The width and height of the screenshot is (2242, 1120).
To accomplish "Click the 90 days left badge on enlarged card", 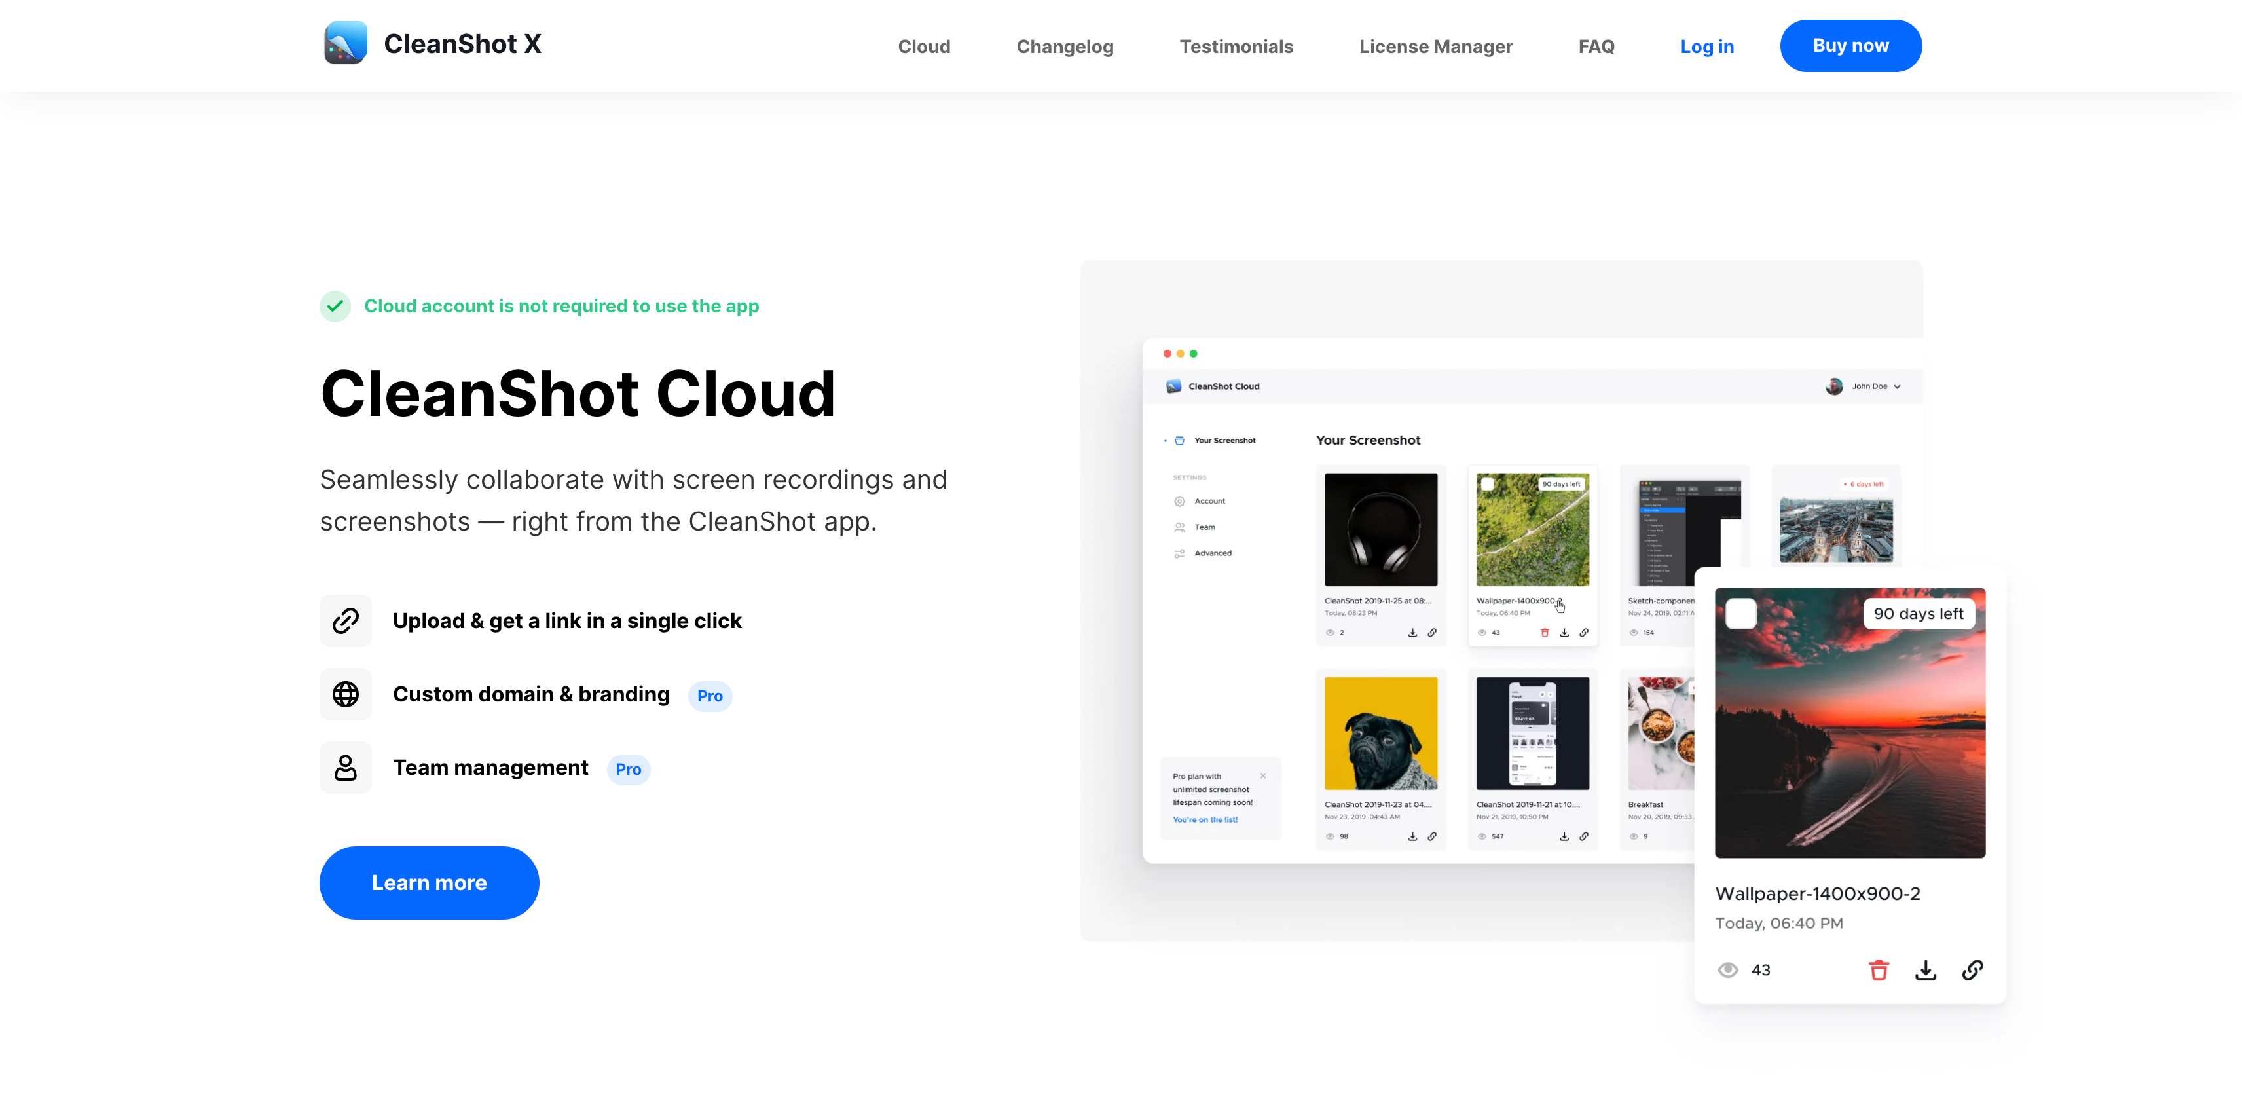I will (1919, 614).
